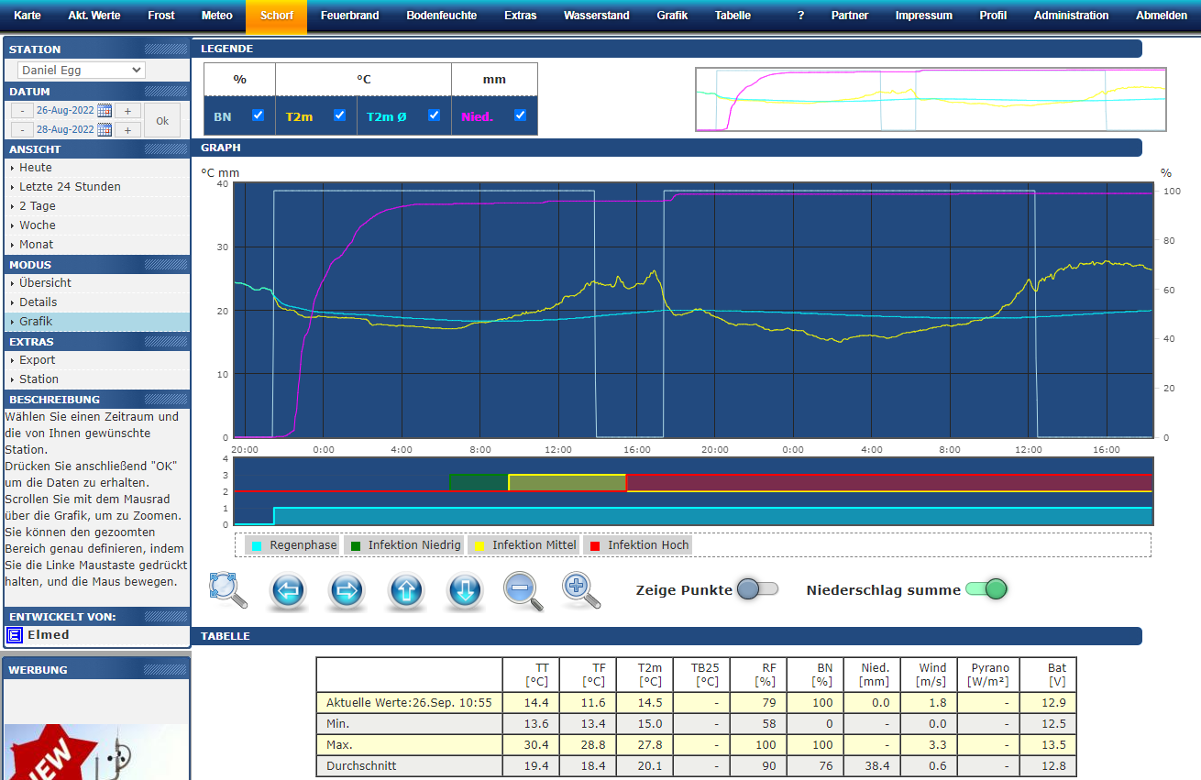
Task: Select the Letzte 24 Stunden view
Action: 70,187
